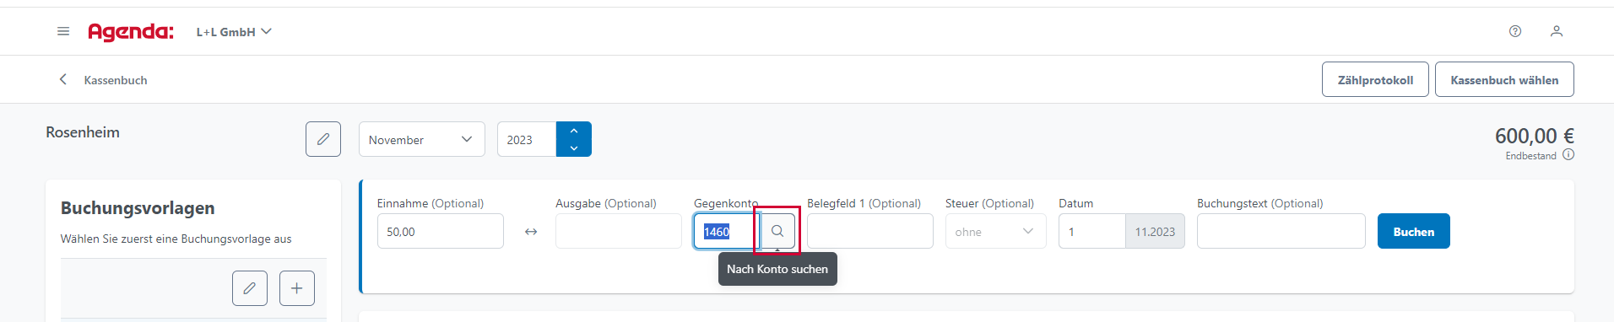This screenshot has height=322, width=1614.
Task: Edit Buchungsvorlagen with the pencil icon
Action: (x=250, y=288)
